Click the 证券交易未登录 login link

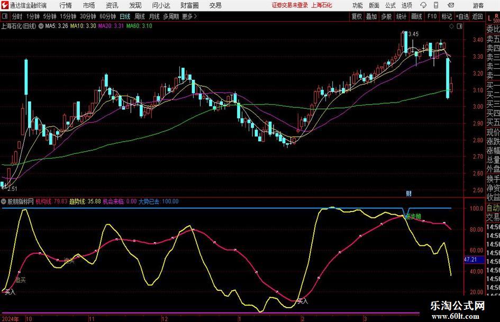click(290, 5)
